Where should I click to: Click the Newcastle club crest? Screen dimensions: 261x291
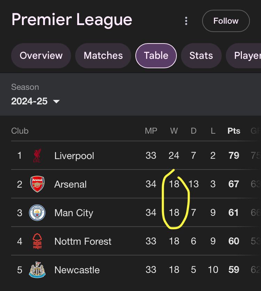(37, 270)
